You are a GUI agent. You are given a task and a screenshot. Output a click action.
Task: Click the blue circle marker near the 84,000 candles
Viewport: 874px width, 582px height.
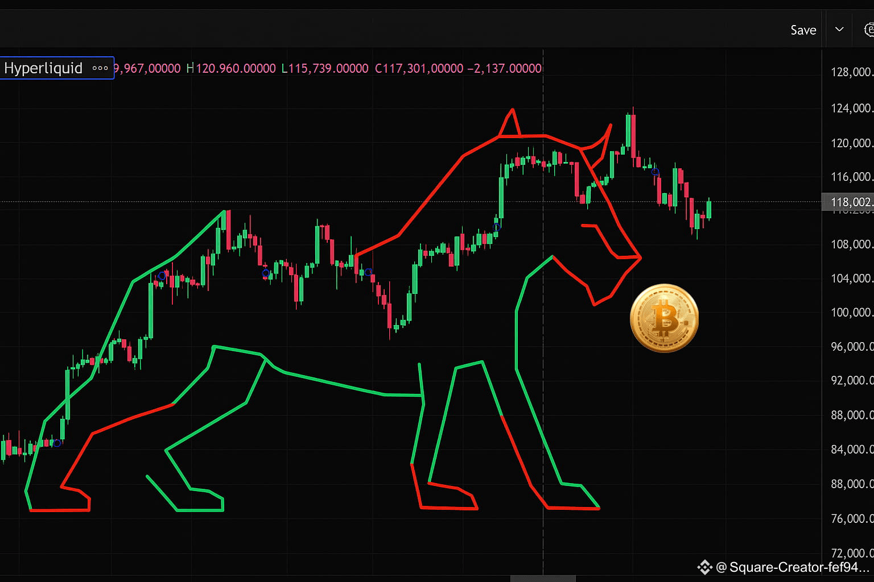57,443
